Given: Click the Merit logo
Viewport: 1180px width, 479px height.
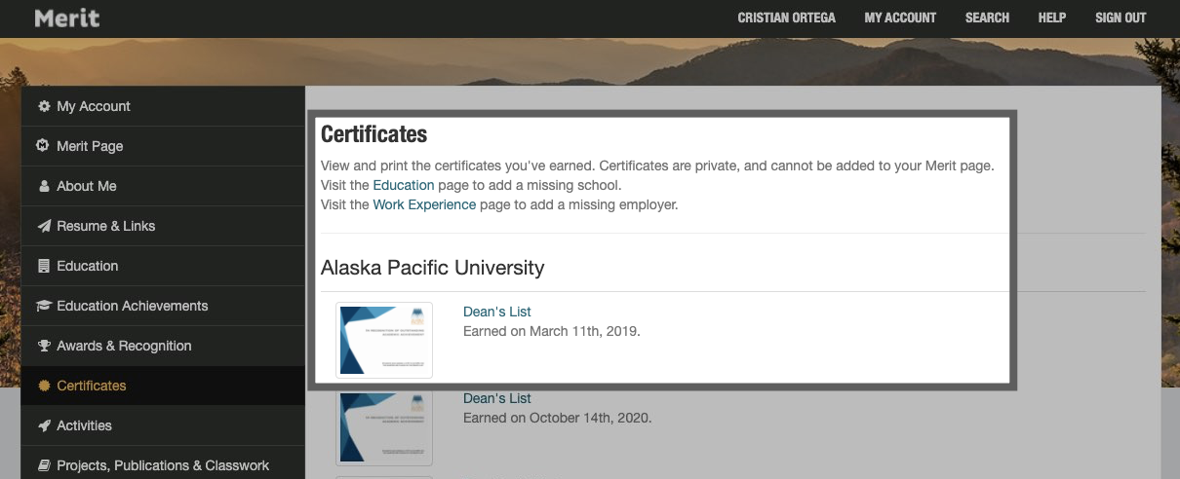Looking at the screenshot, I should click(66, 18).
